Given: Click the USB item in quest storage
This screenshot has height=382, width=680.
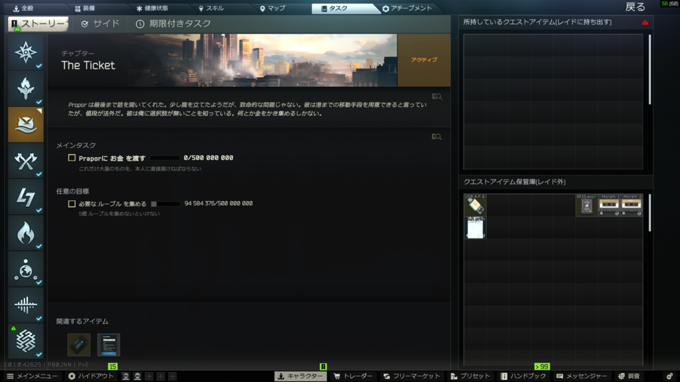Looking at the screenshot, I should (x=475, y=205).
